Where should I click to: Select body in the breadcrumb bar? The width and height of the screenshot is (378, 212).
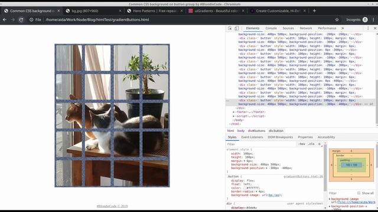[x=241, y=131]
